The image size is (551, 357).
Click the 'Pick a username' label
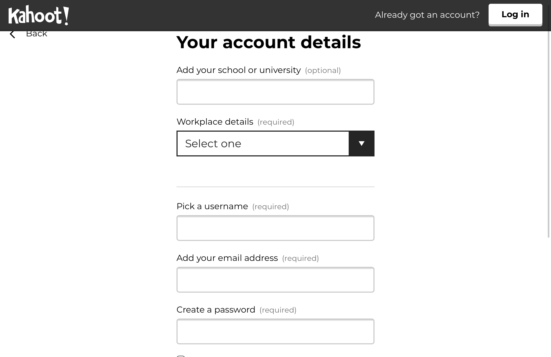click(212, 206)
